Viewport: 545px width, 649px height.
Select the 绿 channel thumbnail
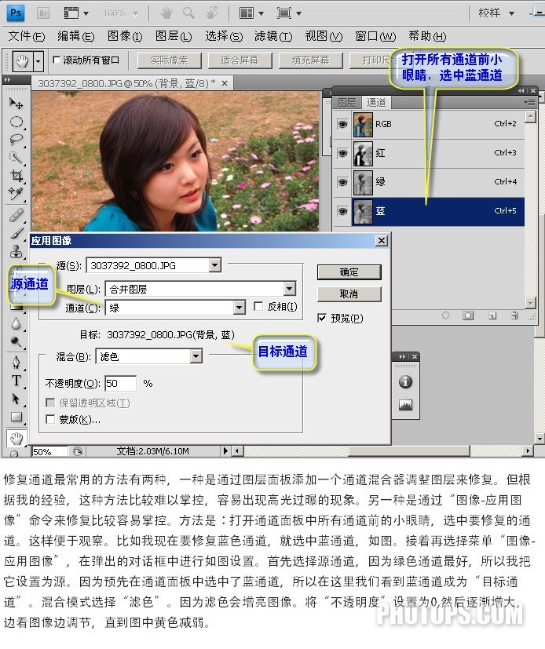tap(363, 182)
